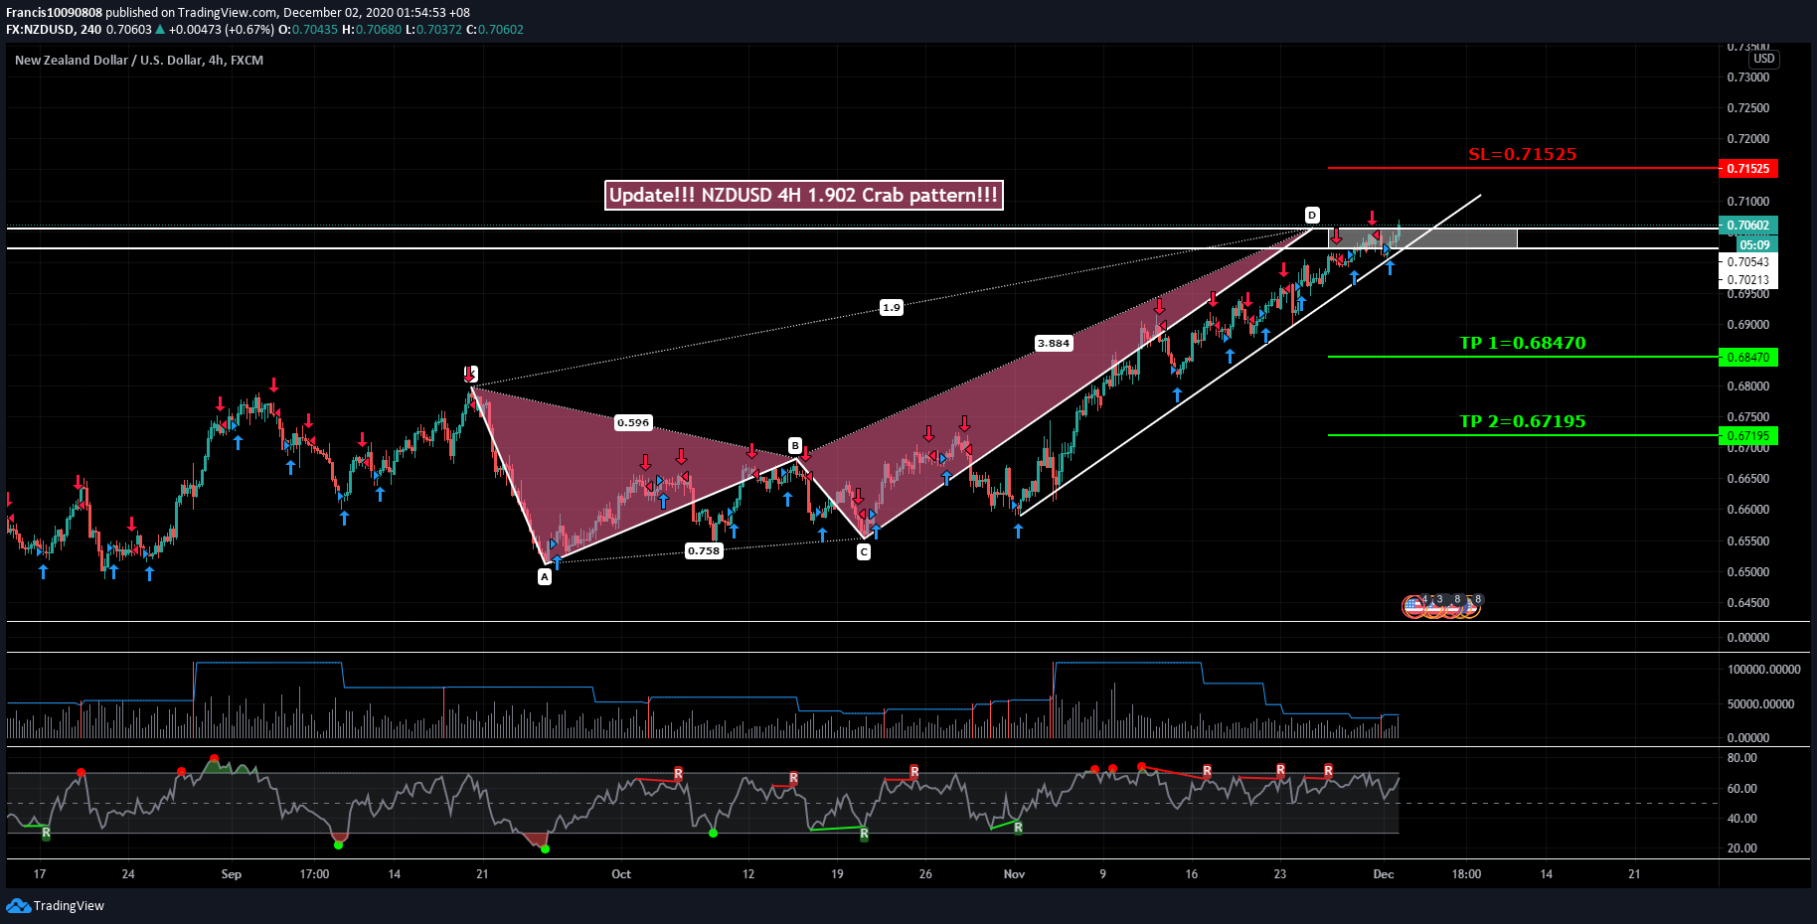Click the 100000.00000 volume axis label

tap(1764, 670)
